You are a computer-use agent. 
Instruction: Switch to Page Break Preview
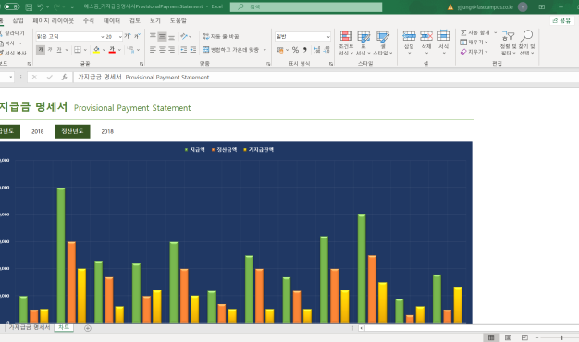coord(524,337)
